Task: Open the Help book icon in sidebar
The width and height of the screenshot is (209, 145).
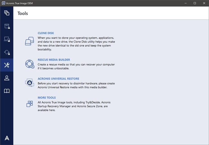Action: click(7, 91)
